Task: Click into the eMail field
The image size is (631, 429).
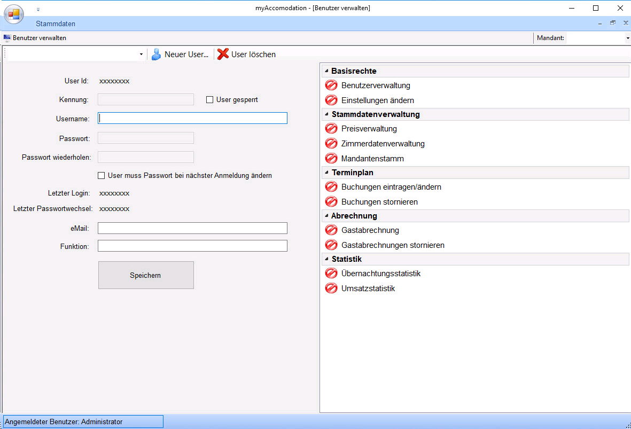Action: click(x=192, y=228)
